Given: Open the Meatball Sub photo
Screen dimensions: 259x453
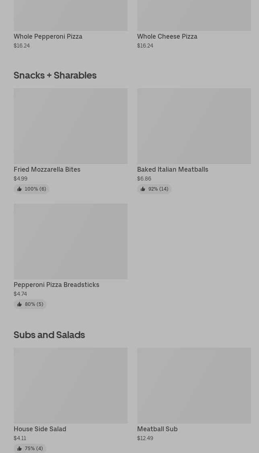Looking at the screenshot, I should click(x=194, y=385).
